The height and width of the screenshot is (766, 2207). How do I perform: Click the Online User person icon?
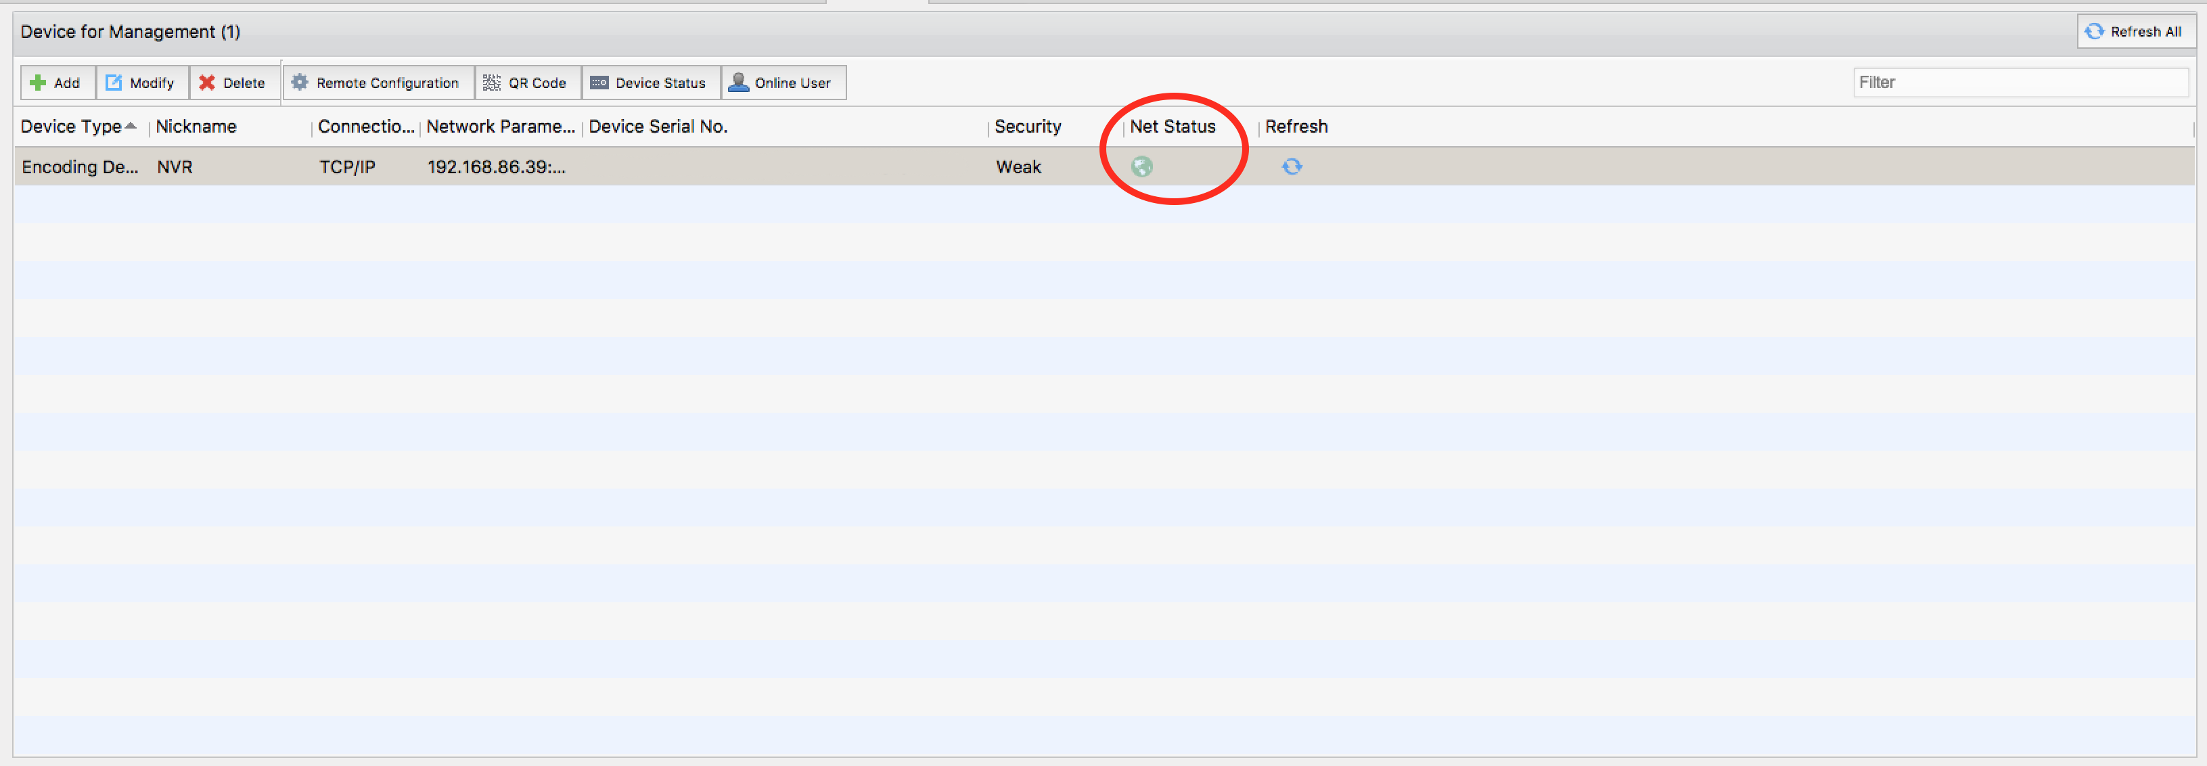point(737,83)
